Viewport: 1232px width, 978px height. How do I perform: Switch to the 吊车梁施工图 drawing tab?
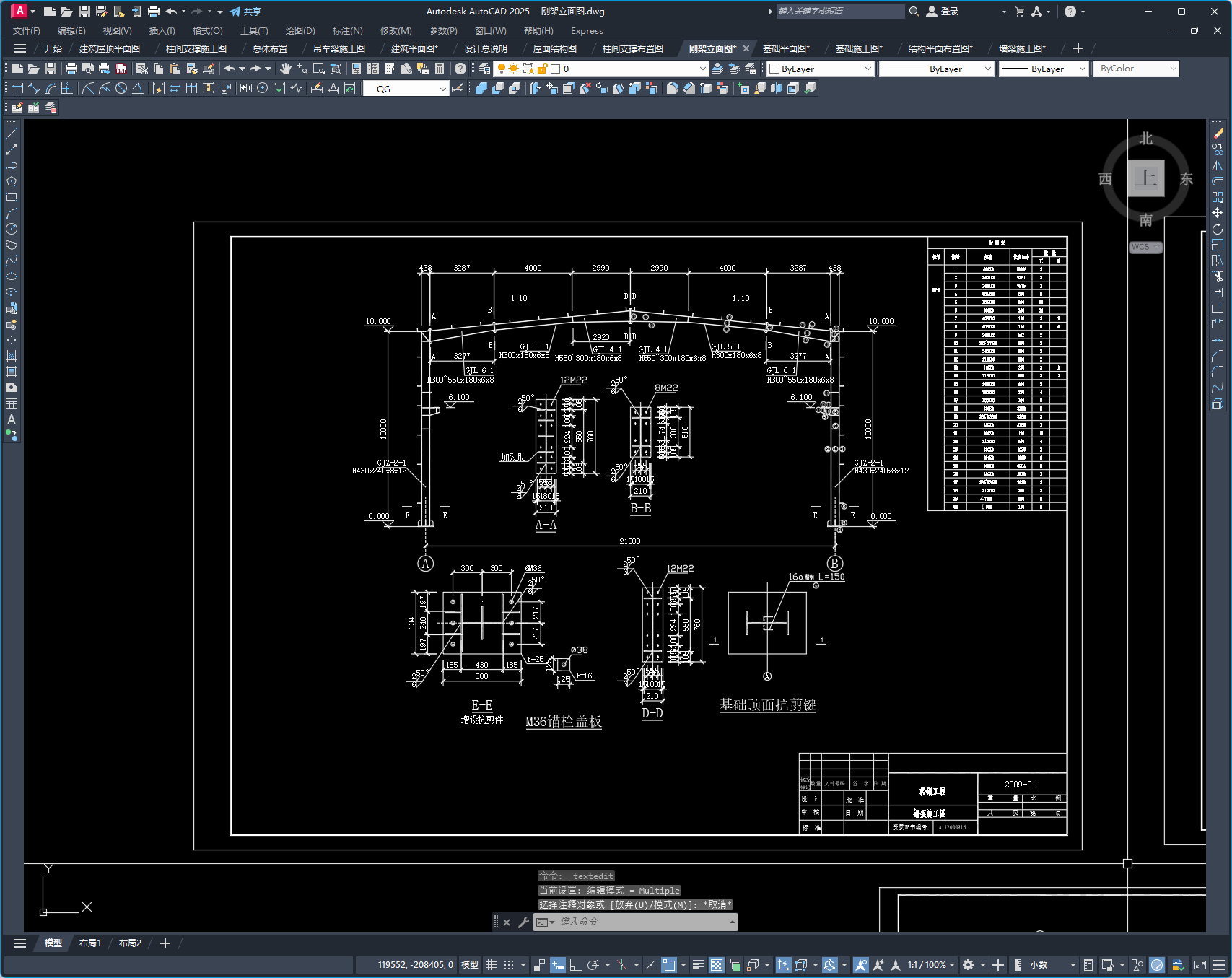pos(339,48)
